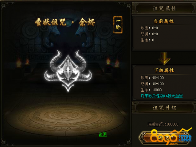Select the 诅咒属性 header tab
The height and width of the screenshot is (147, 196).
(x=164, y=9)
